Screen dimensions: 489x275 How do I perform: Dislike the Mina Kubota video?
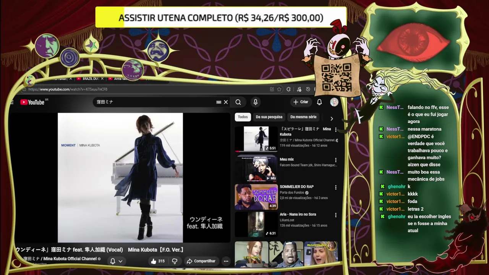click(x=175, y=261)
